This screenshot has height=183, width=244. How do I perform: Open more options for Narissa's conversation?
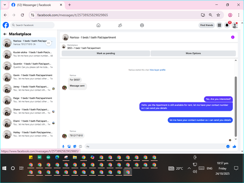click(48, 43)
